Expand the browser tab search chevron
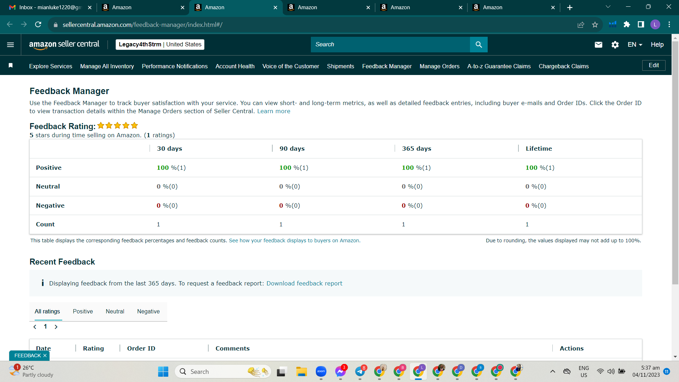This screenshot has height=382, width=679. [x=608, y=7]
